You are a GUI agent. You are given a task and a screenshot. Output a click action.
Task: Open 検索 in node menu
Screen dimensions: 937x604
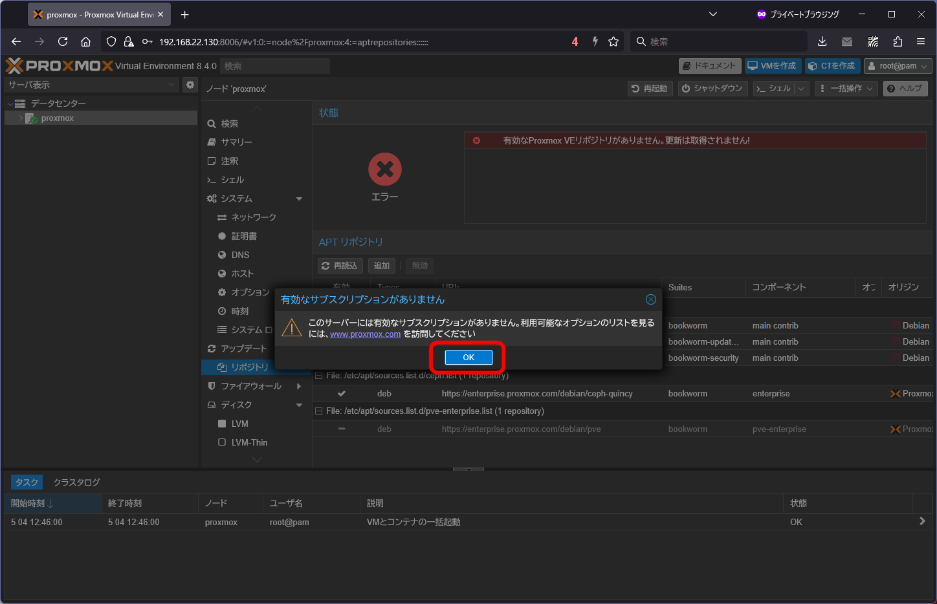pos(256,124)
